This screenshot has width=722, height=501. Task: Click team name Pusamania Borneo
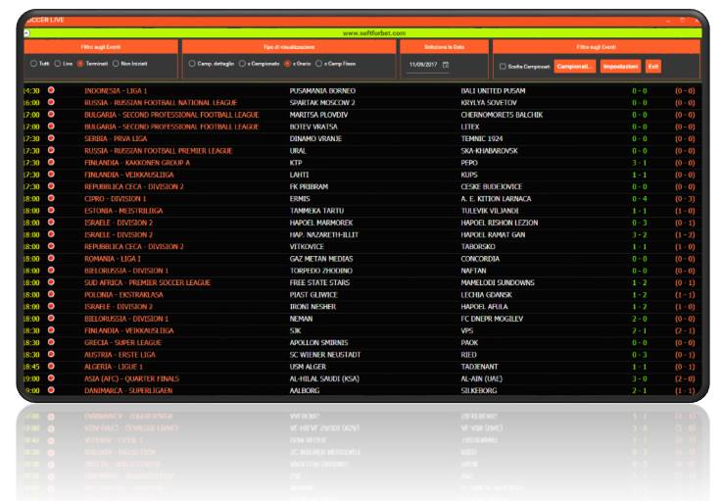pyautogui.click(x=322, y=91)
